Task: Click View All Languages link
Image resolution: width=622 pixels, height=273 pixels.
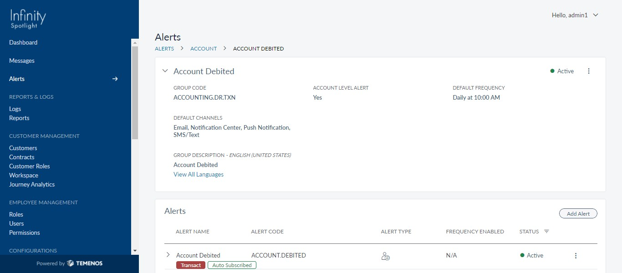Action: (x=199, y=174)
